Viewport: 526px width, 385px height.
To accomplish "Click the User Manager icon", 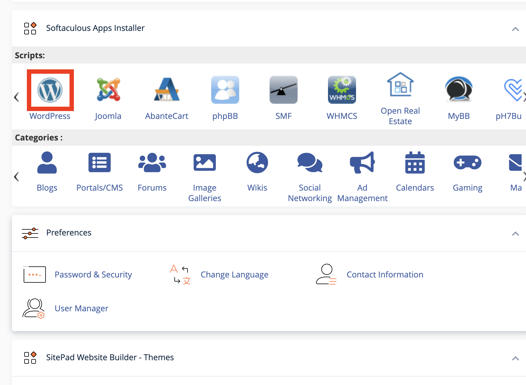I will (34, 308).
